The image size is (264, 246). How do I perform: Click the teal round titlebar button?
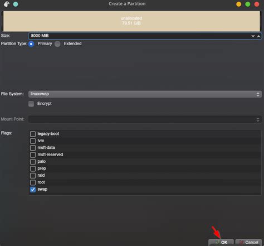pyautogui.click(x=16, y=4)
